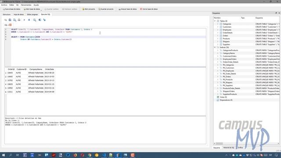Open the Ayuda menu

pos(36,5)
